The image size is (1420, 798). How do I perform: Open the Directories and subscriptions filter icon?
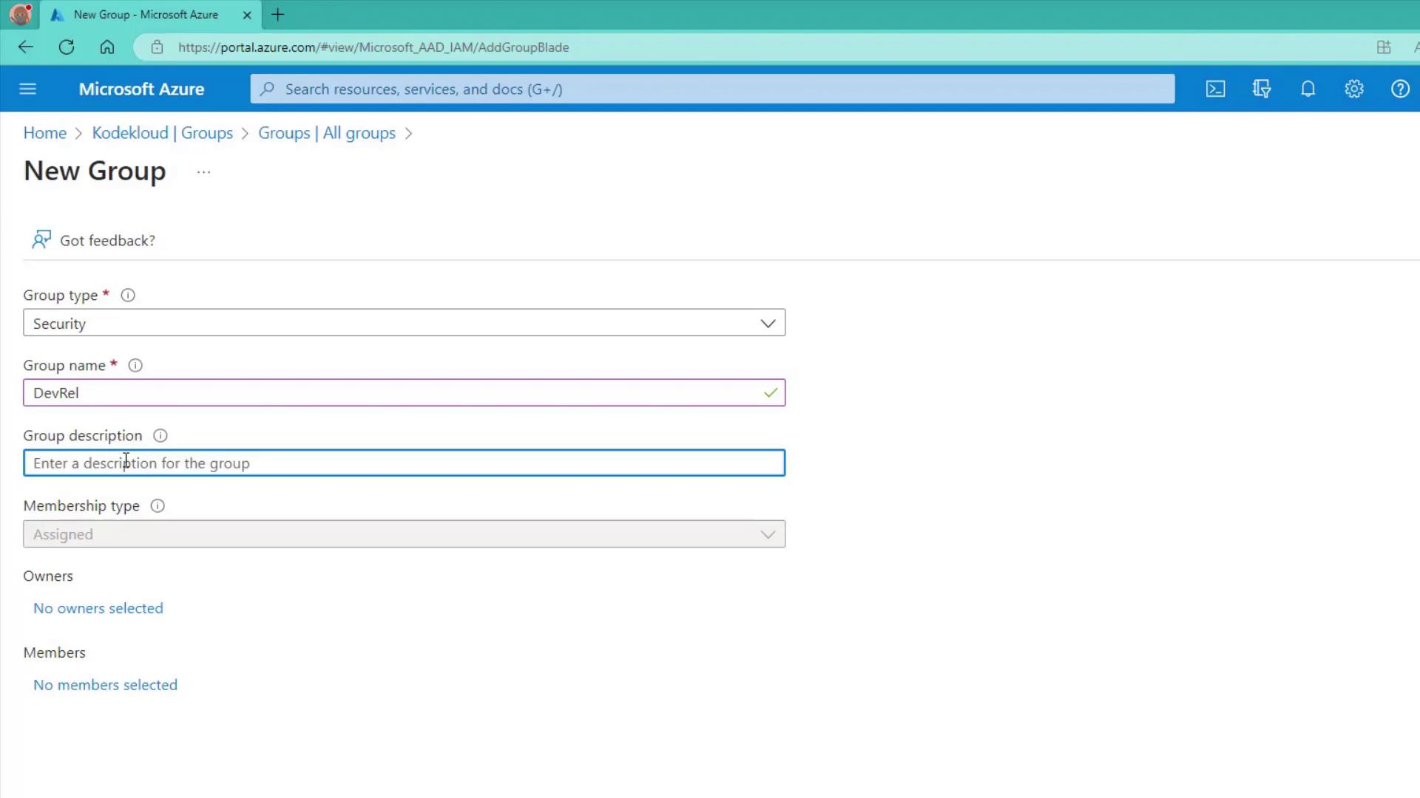coord(1262,89)
